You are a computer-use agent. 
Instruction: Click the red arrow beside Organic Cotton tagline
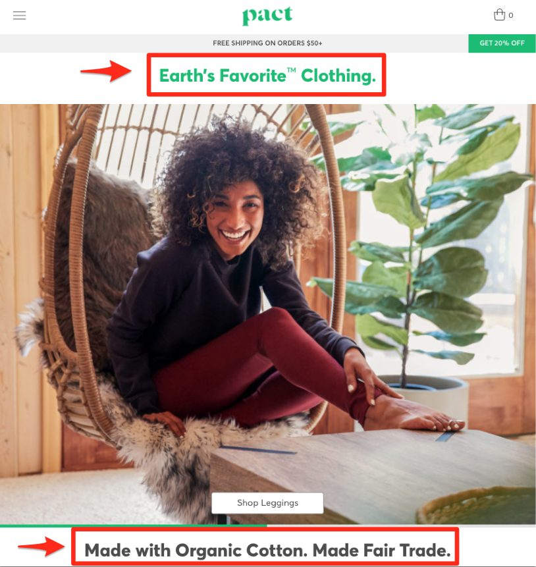point(41,547)
